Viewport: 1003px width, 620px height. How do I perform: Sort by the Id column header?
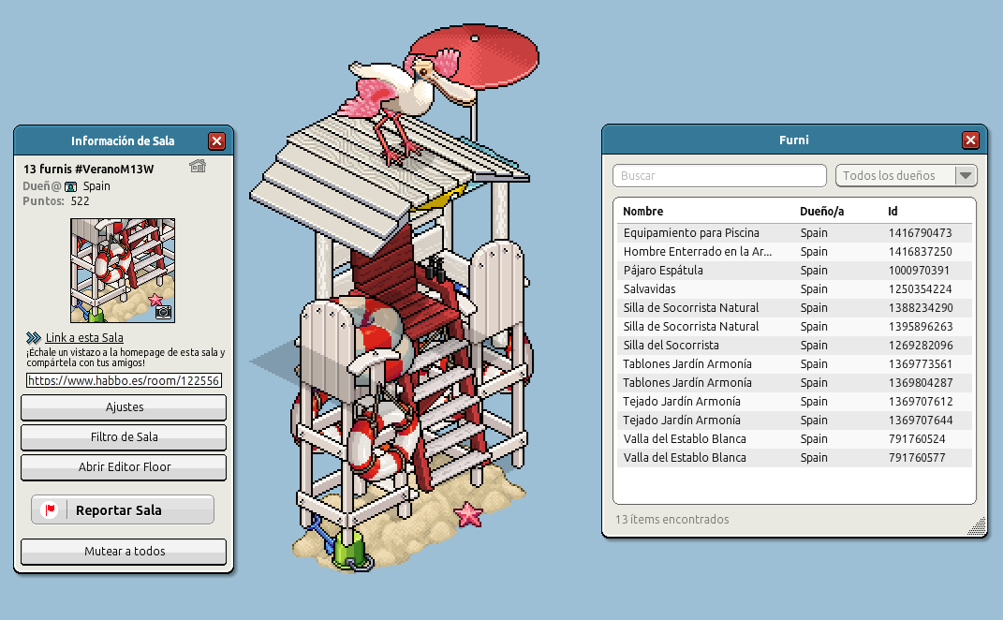892,211
